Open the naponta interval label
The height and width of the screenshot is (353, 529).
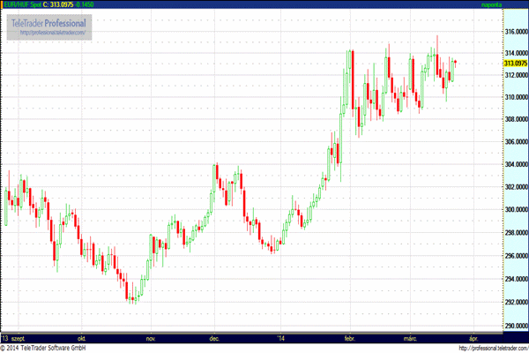492,4
